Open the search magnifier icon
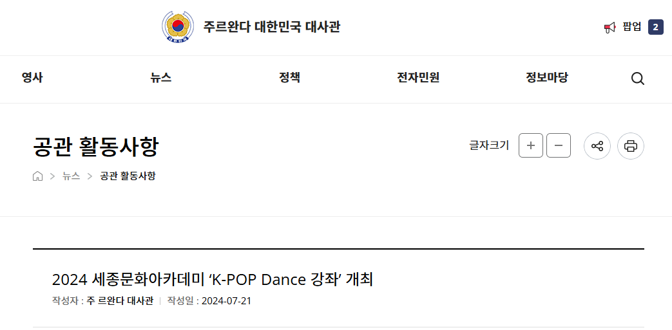Viewport: 672px width, 330px height. pos(638,78)
